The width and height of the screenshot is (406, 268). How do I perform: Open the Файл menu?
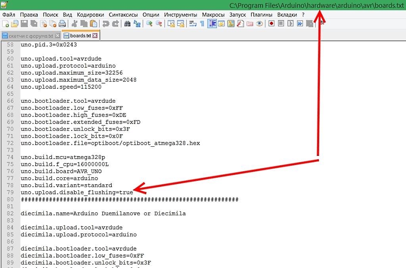tap(9, 15)
